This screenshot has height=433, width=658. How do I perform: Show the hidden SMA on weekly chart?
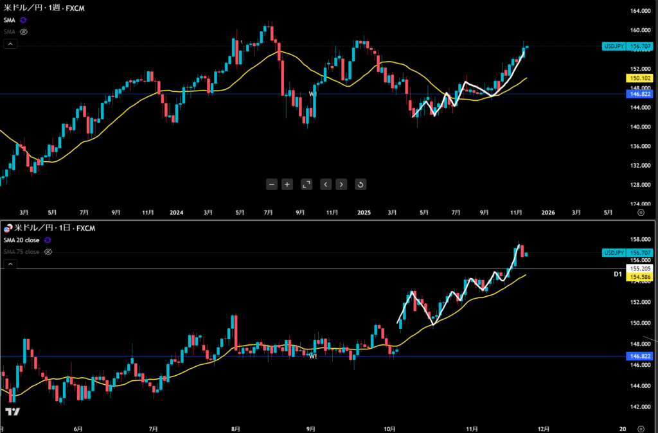(x=24, y=31)
